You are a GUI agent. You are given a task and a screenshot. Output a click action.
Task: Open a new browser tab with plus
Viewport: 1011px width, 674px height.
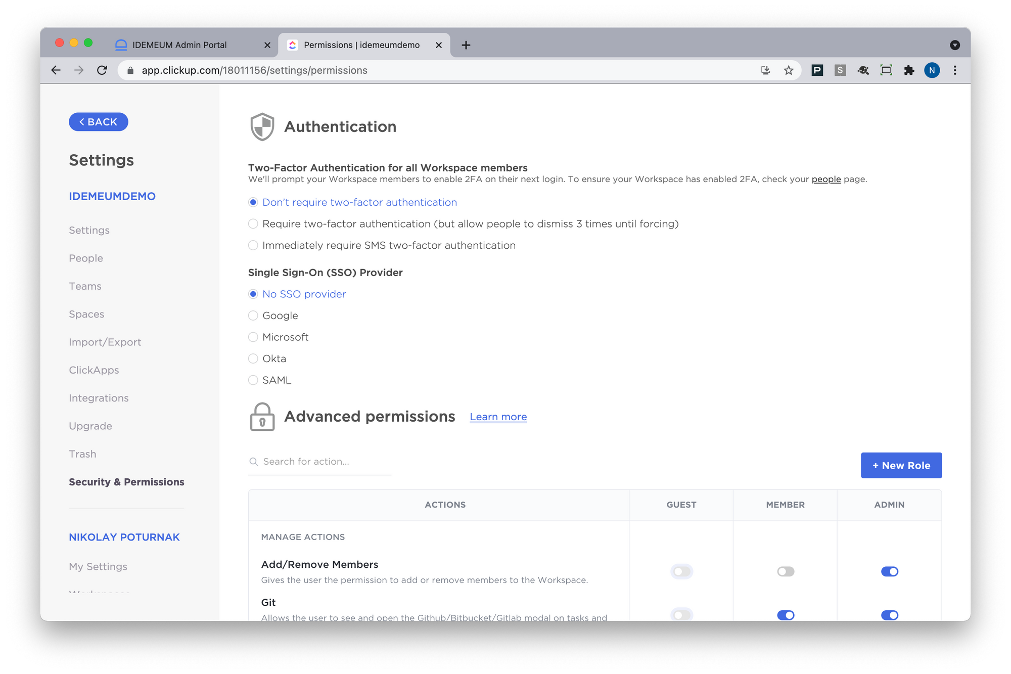(466, 45)
